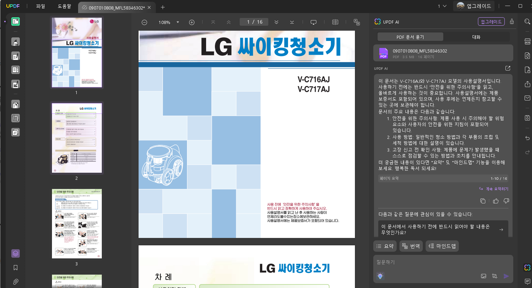Open the Layers panel icon
532x288 pixels.
click(x=16, y=253)
